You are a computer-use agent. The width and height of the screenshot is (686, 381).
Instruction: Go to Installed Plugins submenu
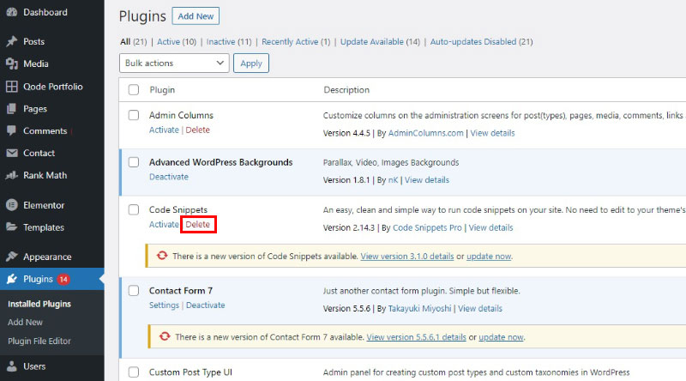click(x=39, y=304)
